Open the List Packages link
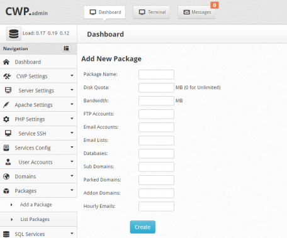This screenshot has height=238, width=287. tap(35, 219)
